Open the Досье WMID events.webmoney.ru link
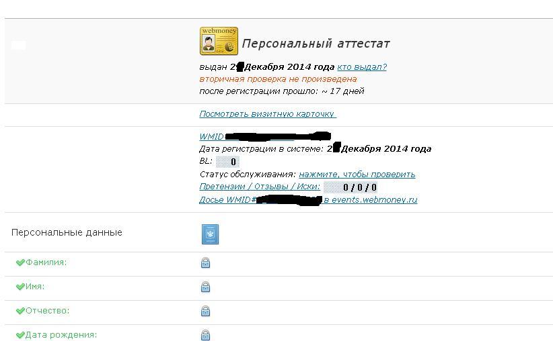Viewport: 553px width, 341px height. [308, 200]
